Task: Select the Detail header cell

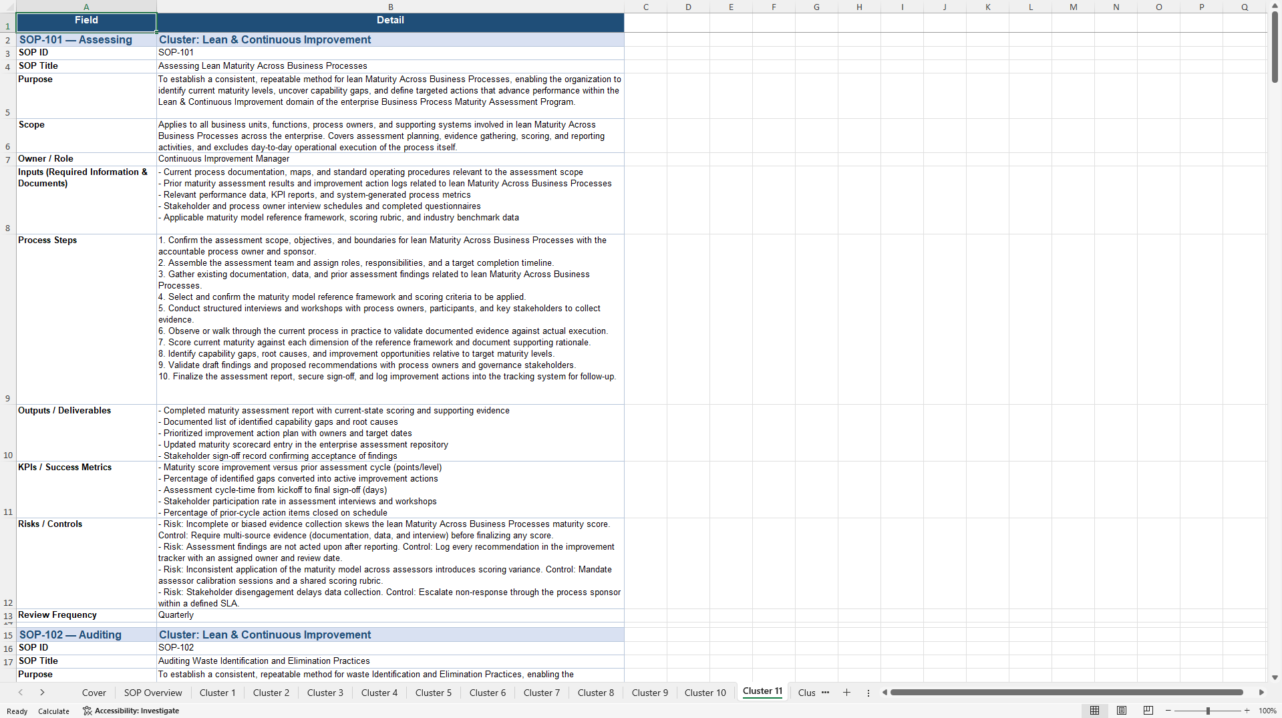Action: coord(391,23)
